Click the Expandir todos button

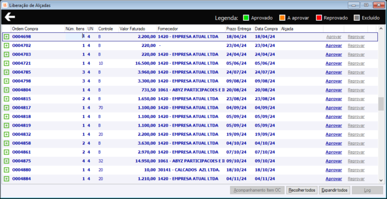pos(335,190)
